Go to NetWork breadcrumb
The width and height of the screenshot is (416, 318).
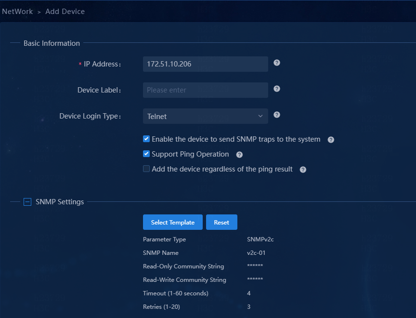point(17,12)
